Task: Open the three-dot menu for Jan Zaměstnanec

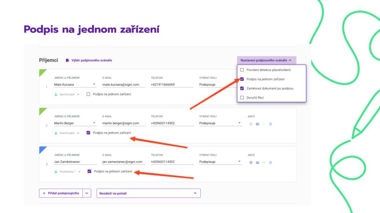Action: (264, 162)
